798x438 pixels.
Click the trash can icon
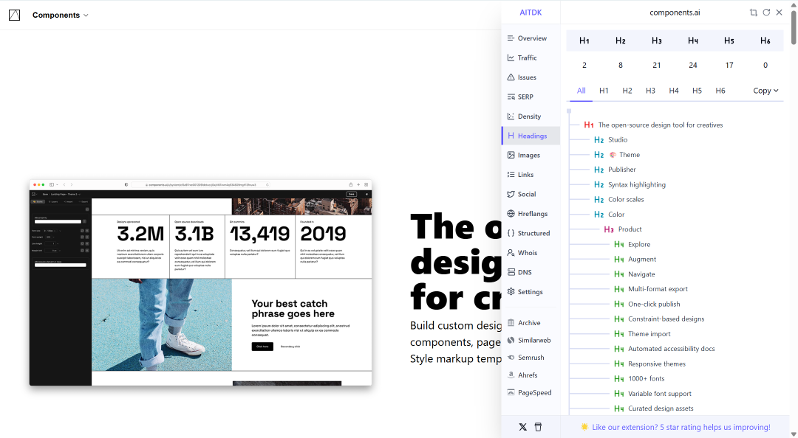coord(538,427)
